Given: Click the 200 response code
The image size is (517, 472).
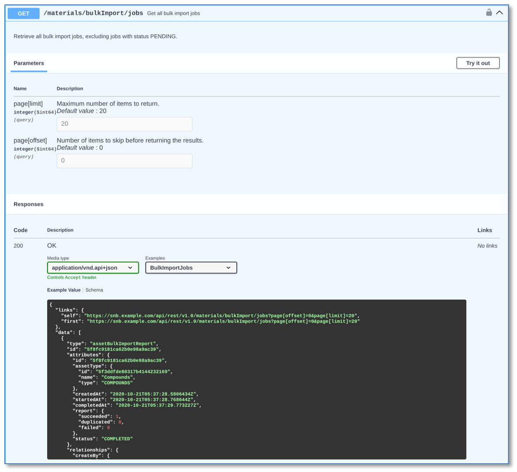Looking at the screenshot, I should point(18,246).
